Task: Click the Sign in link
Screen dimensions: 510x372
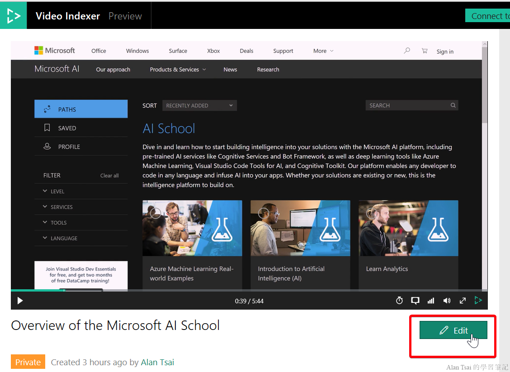Action: click(x=445, y=52)
